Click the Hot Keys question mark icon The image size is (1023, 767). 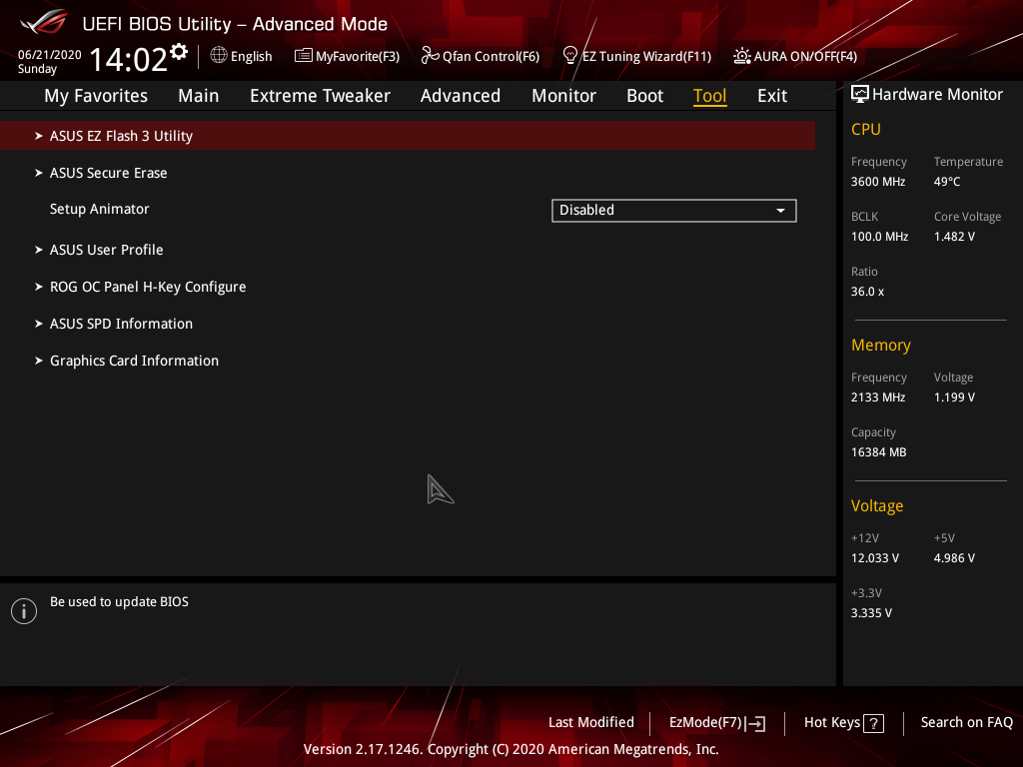[873, 723]
